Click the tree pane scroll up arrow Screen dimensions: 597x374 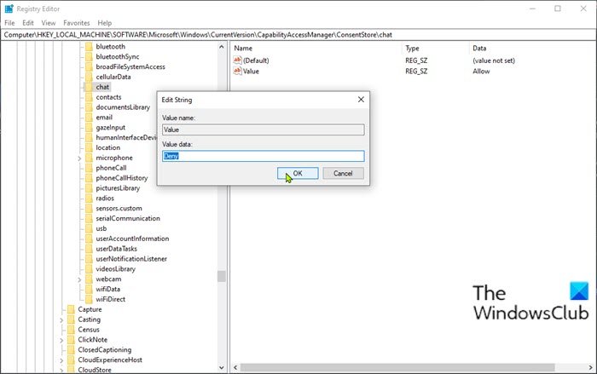point(222,46)
